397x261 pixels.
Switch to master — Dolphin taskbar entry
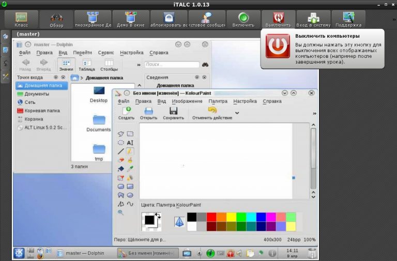pos(81,253)
